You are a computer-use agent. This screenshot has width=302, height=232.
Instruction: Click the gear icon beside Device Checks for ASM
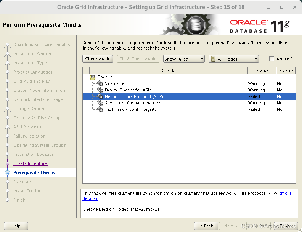(x=100, y=90)
